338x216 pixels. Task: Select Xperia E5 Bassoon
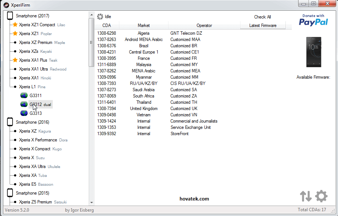pyautogui.click(x=36, y=184)
